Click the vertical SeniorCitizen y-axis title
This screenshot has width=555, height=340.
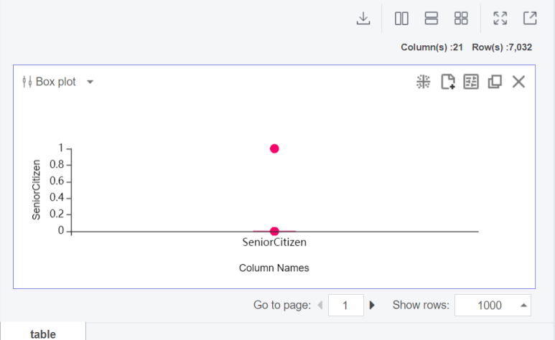click(36, 189)
